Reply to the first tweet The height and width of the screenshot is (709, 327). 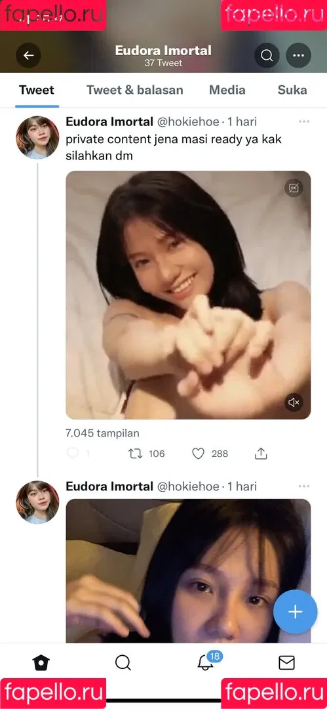72,454
